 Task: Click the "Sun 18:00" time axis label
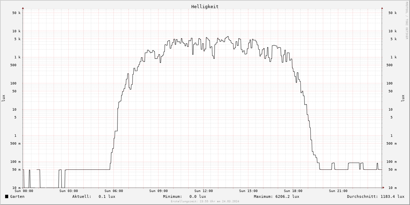tap(293, 191)
